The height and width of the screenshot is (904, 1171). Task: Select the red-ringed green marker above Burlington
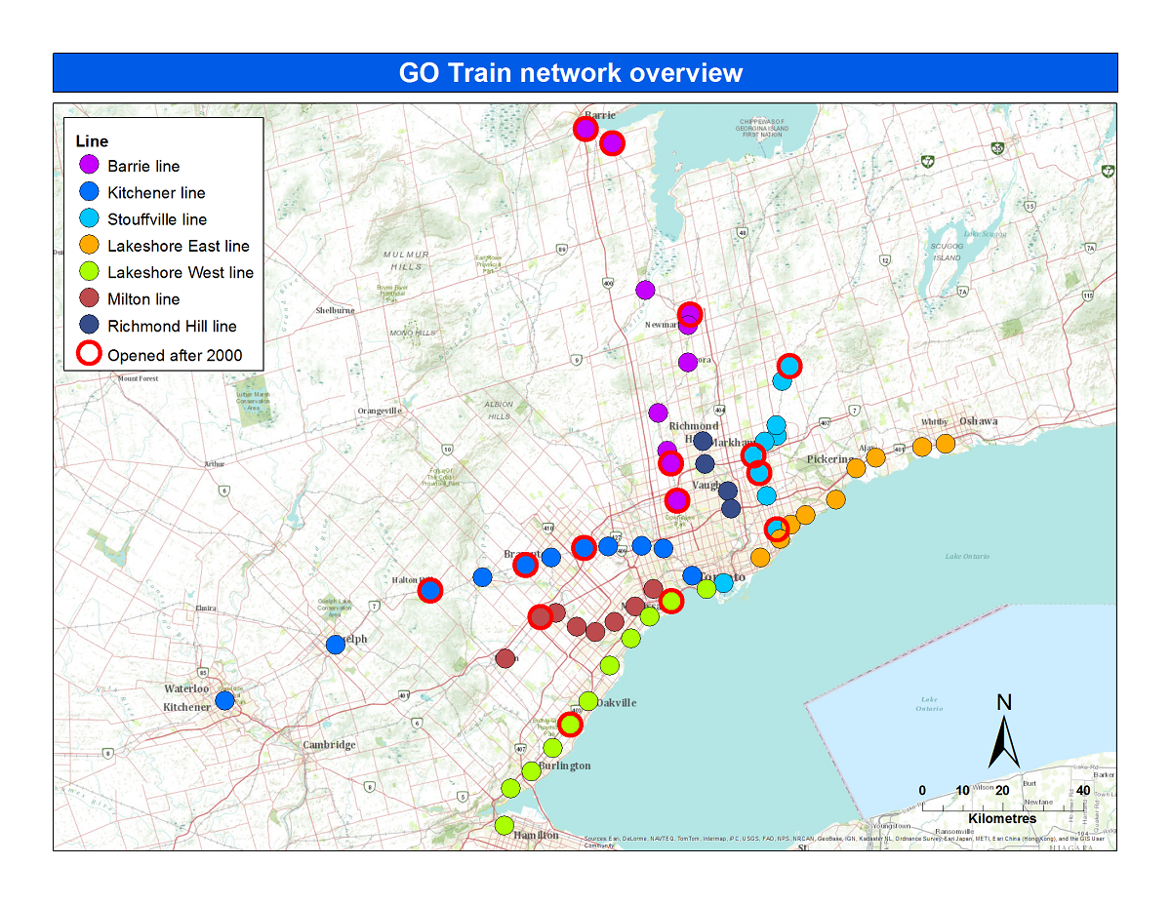pyautogui.click(x=570, y=725)
